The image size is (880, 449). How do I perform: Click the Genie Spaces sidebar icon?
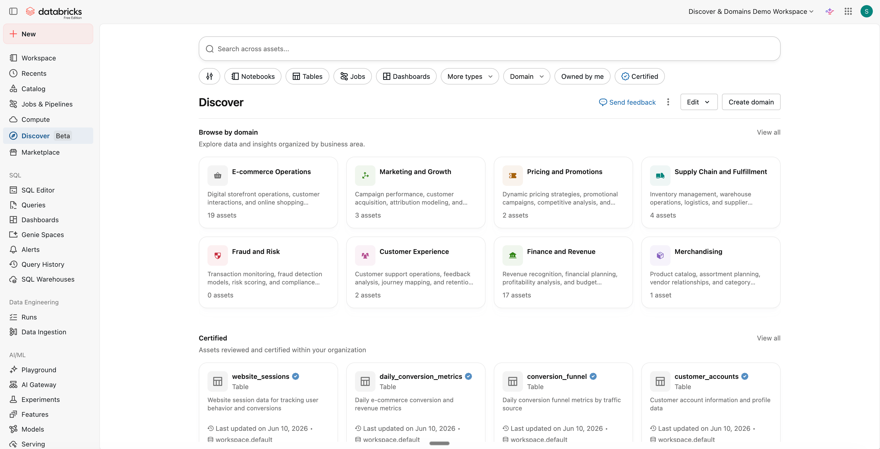pyautogui.click(x=13, y=234)
